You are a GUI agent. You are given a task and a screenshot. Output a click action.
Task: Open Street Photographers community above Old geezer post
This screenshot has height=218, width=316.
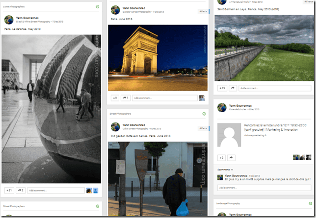point(120,114)
